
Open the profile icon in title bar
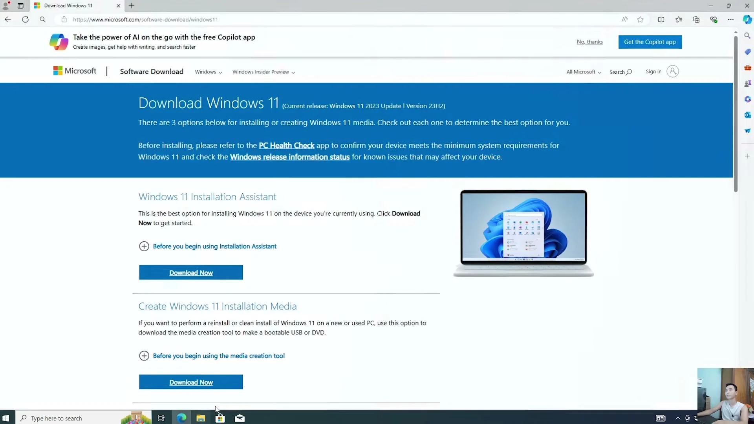point(6,5)
